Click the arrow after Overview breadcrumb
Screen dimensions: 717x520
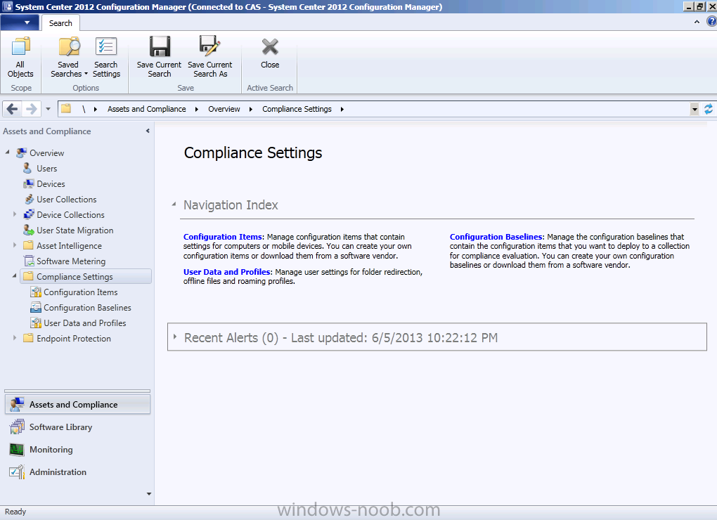click(x=250, y=109)
